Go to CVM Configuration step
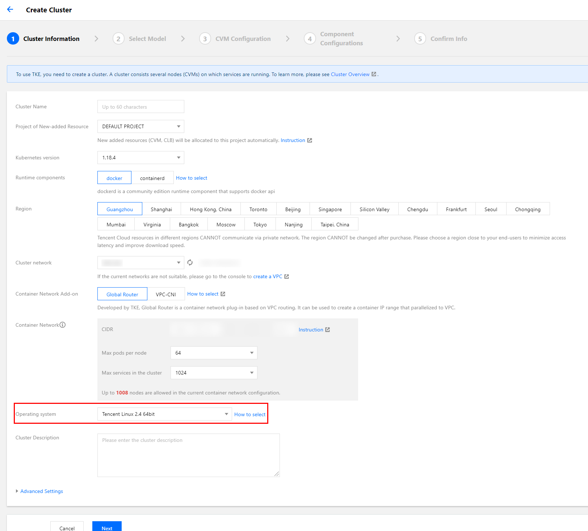588x531 pixels. (243, 39)
